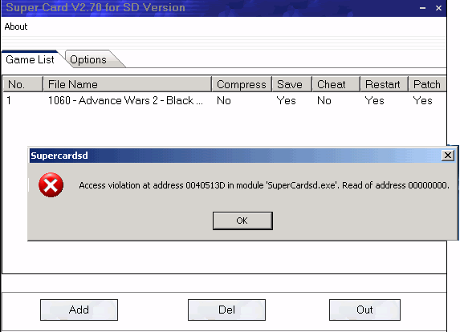Viewport: 460px width, 332px height.
Task: Click the Out button
Action: 364,310
